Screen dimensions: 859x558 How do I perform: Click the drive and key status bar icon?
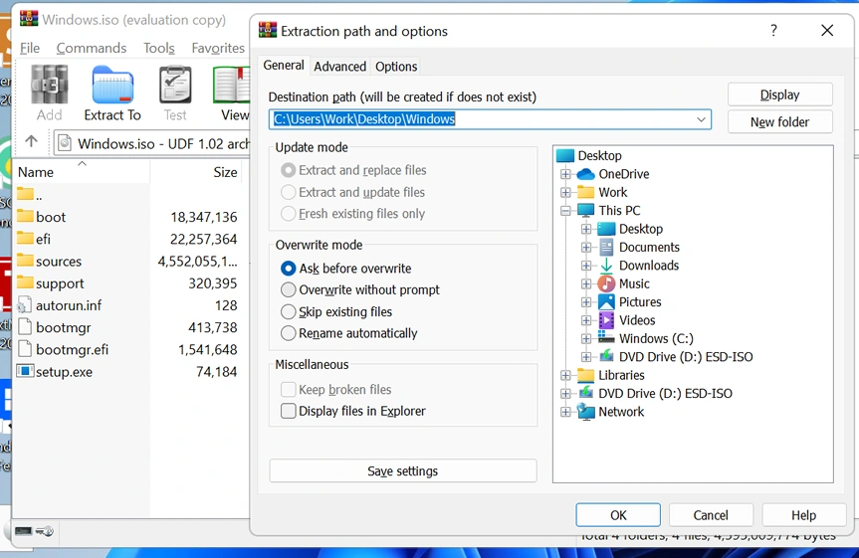(34, 530)
